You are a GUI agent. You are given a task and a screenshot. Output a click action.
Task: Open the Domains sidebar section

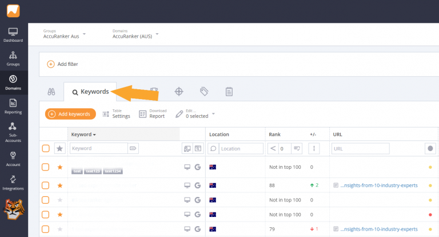coord(13,83)
